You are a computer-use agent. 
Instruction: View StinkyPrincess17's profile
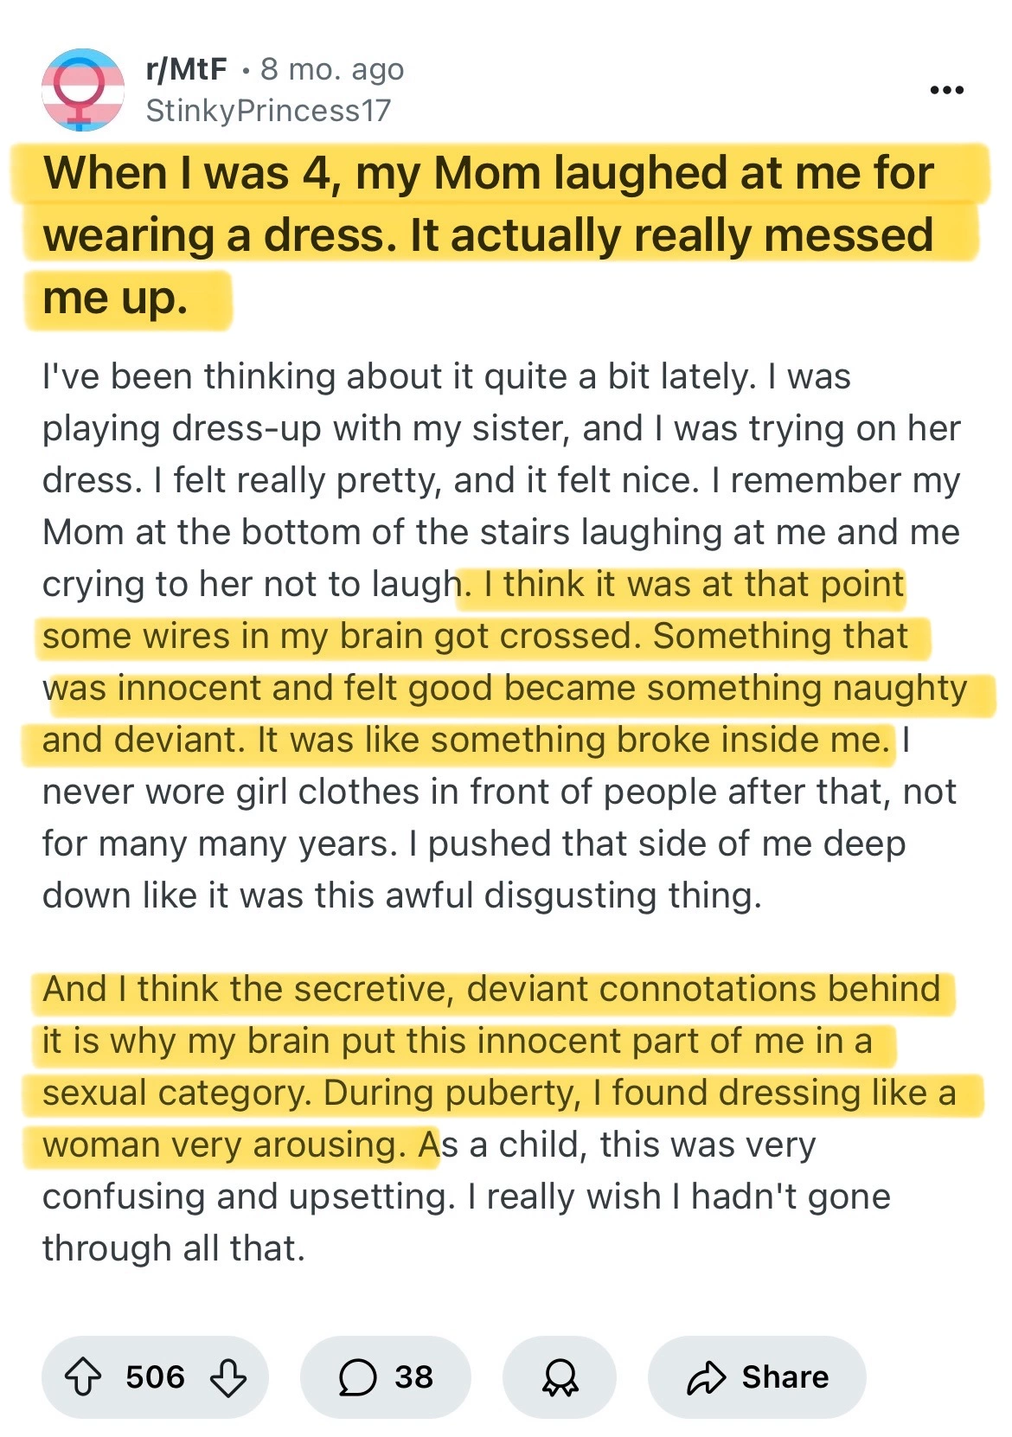pyautogui.click(x=268, y=111)
